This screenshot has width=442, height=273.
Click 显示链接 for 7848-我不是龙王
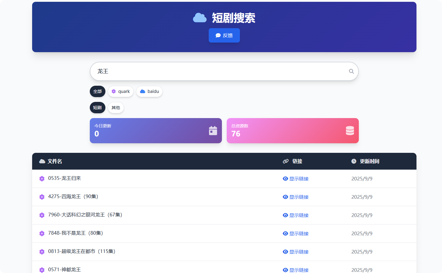pyautogui.click(x=296, y=233)
